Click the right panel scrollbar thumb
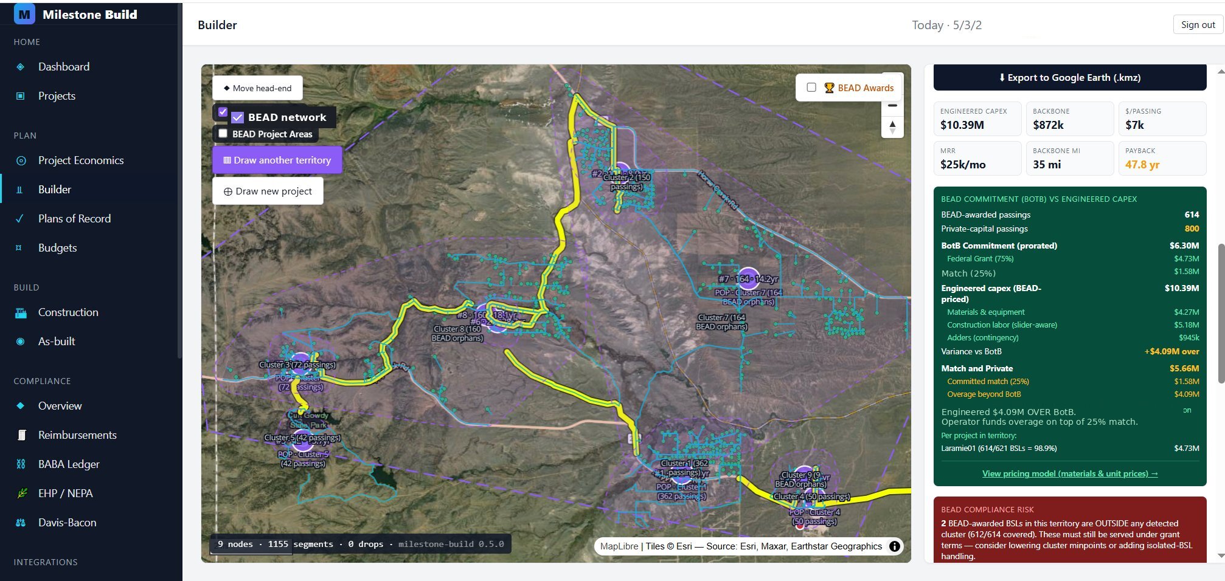The width and height of the screenshot is (1225, 581). point(1221,313)
